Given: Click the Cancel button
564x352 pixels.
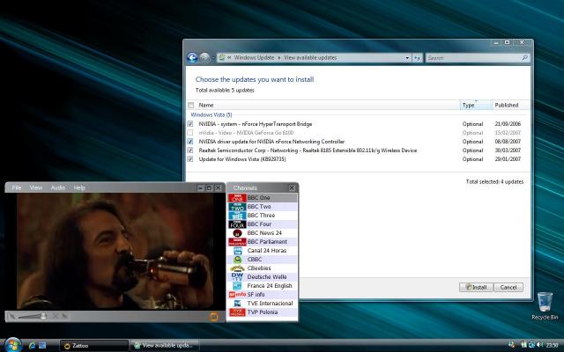Looking at the screenshot, I should [x=508, y=287].
